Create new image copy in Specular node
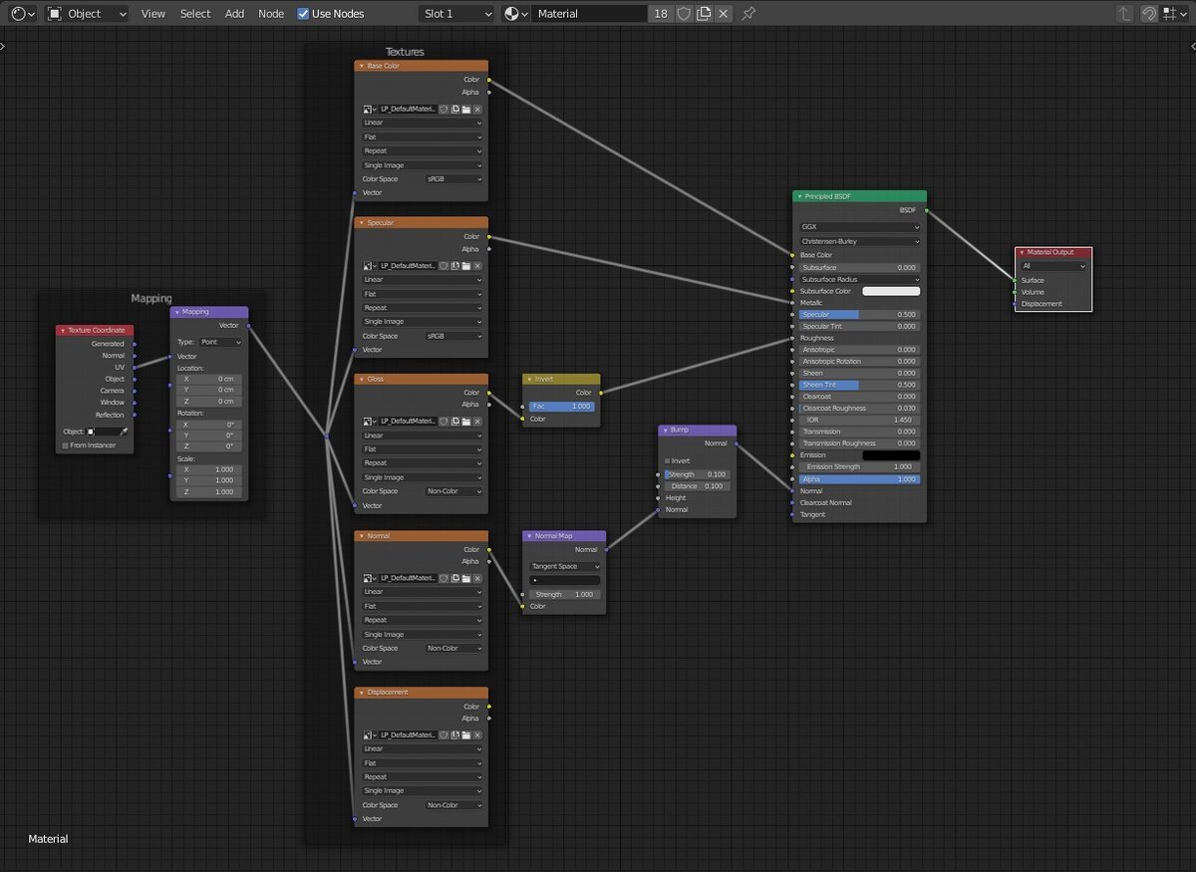The image size is (1196, 872). coord(454,266)
